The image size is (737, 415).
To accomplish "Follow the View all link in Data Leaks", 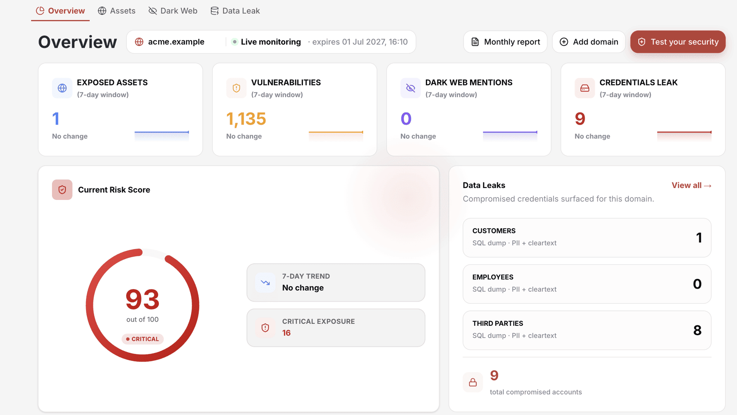I will coord(691,185).
